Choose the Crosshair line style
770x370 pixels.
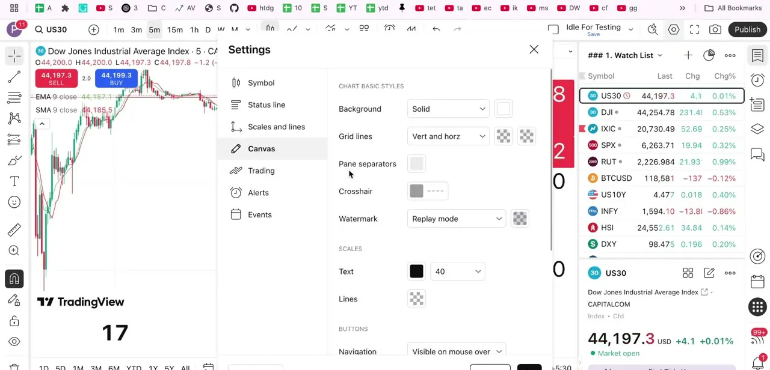pos(436,191)
